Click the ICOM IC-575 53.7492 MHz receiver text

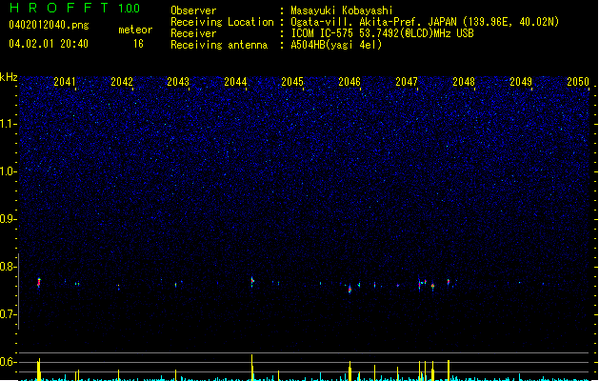point(383,33)
